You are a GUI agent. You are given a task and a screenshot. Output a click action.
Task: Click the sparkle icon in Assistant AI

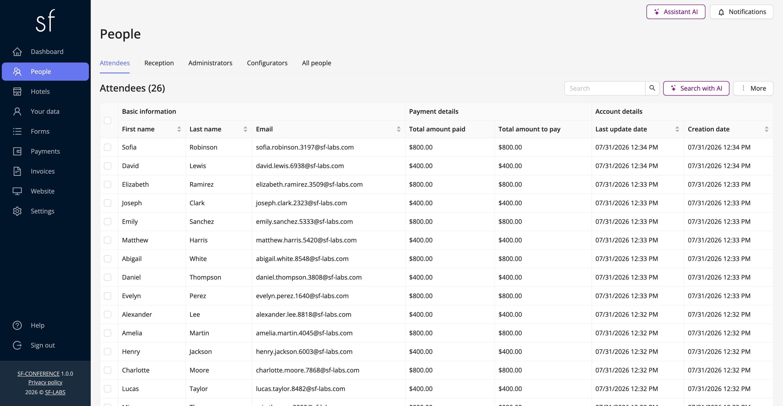tap(656, 12)
